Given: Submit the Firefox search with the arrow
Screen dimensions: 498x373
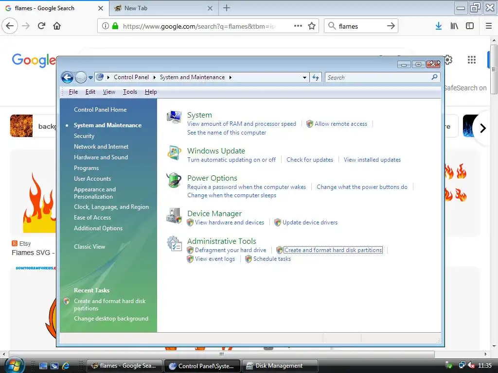Looking at the screenshot, I should (391, 26).
